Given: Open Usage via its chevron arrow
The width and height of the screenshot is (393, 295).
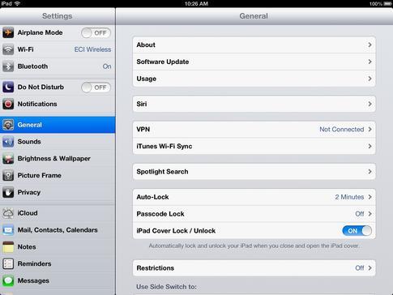Looking at the screenshot, I should (370, 79).
